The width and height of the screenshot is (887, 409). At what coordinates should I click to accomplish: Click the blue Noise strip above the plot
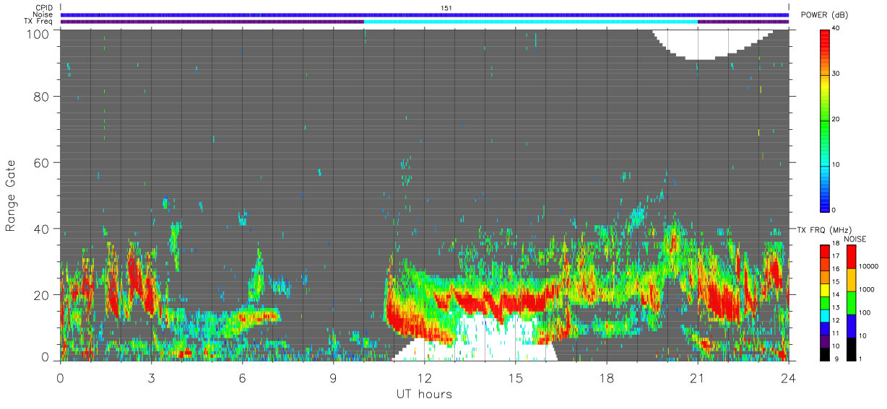point(425,14)
